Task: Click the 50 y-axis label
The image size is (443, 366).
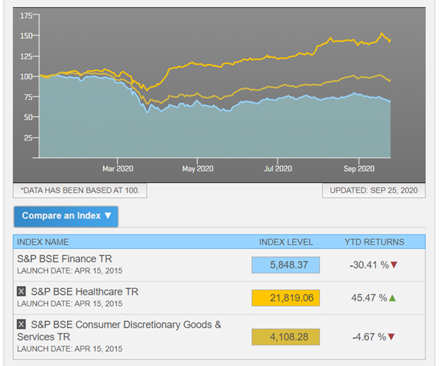Action: pyautogui.click(x=28, y=117)
